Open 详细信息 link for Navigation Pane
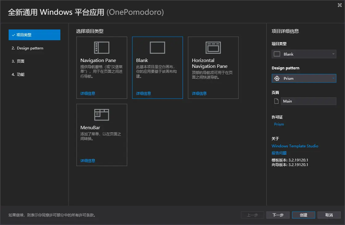The width and height of the screenshot is (345, 225). coord(87,93)
